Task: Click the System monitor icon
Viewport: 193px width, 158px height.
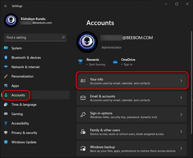Action: [x=6, y=48]
